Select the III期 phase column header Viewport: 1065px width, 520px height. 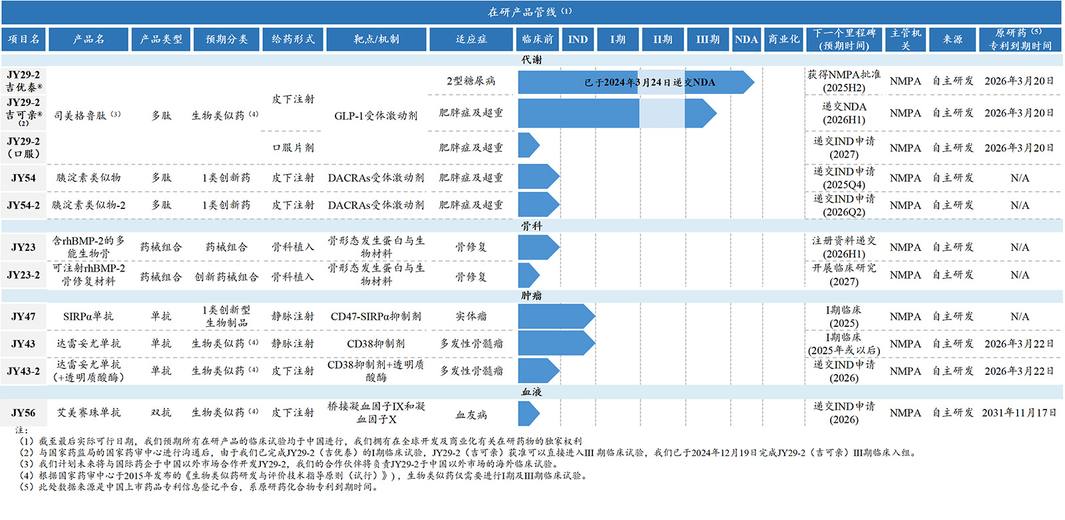click(708, 39)
